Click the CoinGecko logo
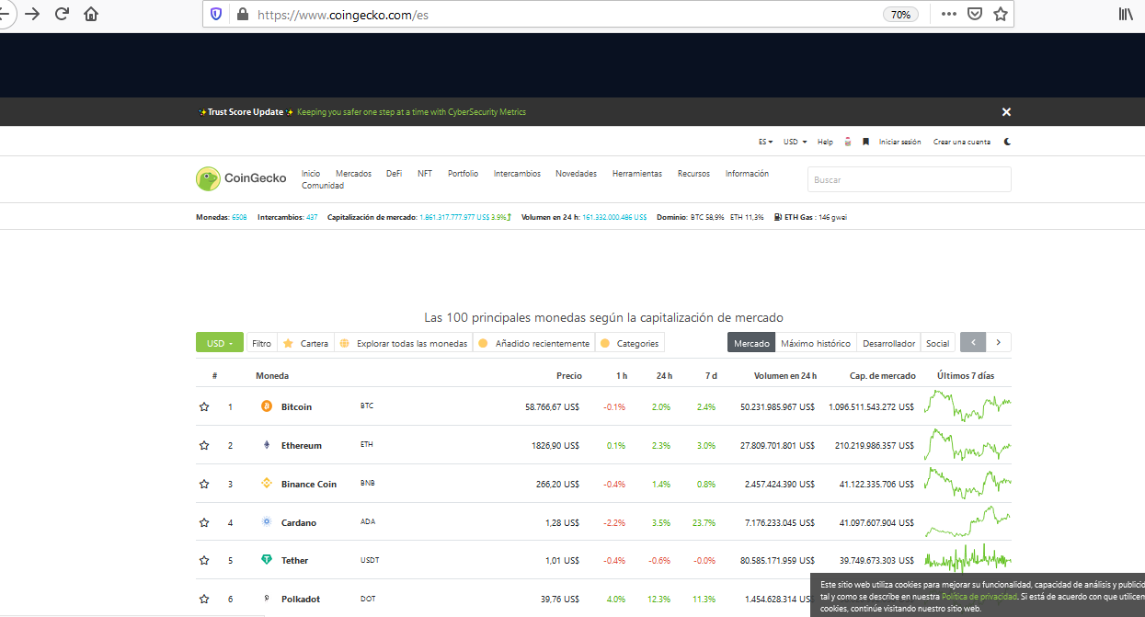This screenshot has width=1145, height=617. [241, 178]
